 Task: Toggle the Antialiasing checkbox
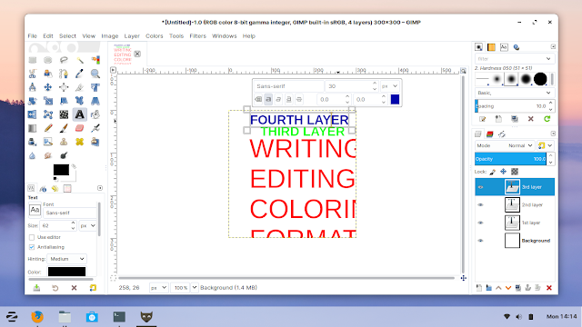click(x=32, y=247)
